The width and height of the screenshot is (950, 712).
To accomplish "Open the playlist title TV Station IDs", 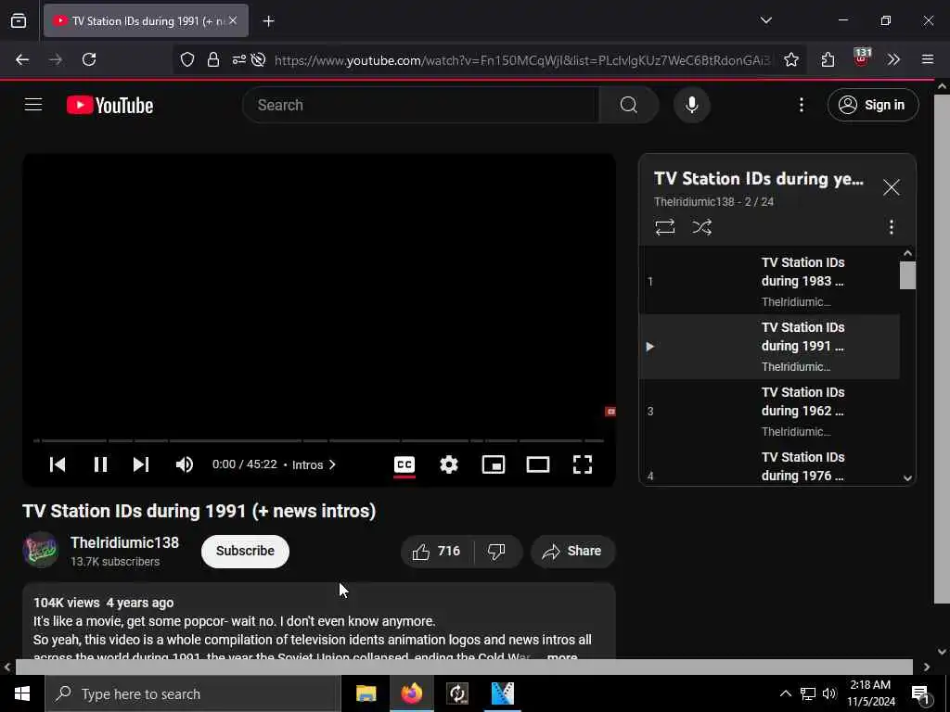I will pos(758,179).
